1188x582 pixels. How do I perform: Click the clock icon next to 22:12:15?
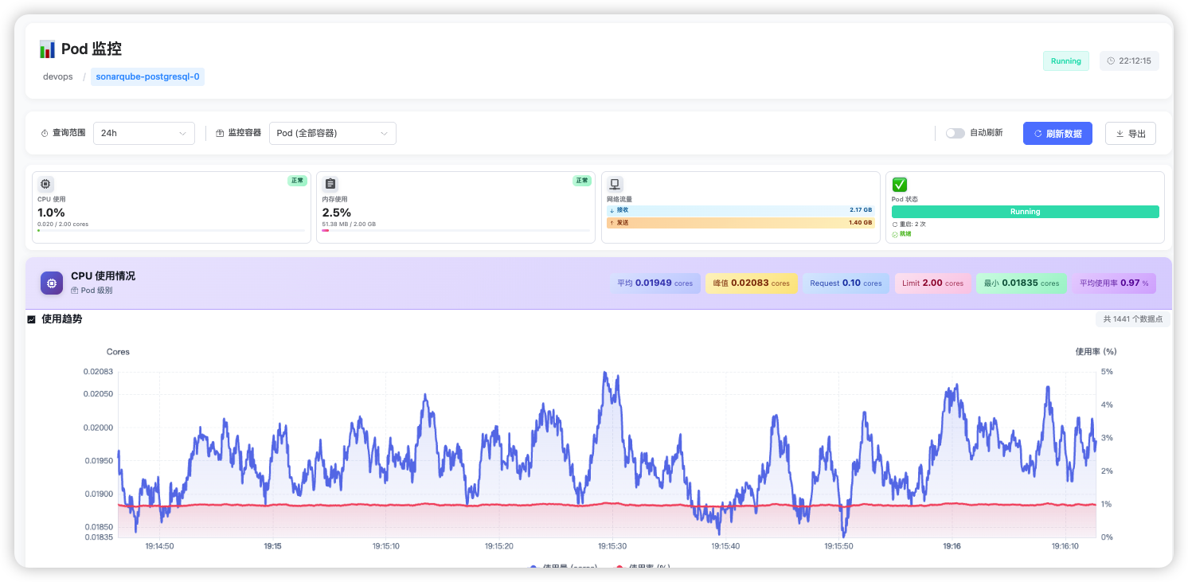(1111, 61)
